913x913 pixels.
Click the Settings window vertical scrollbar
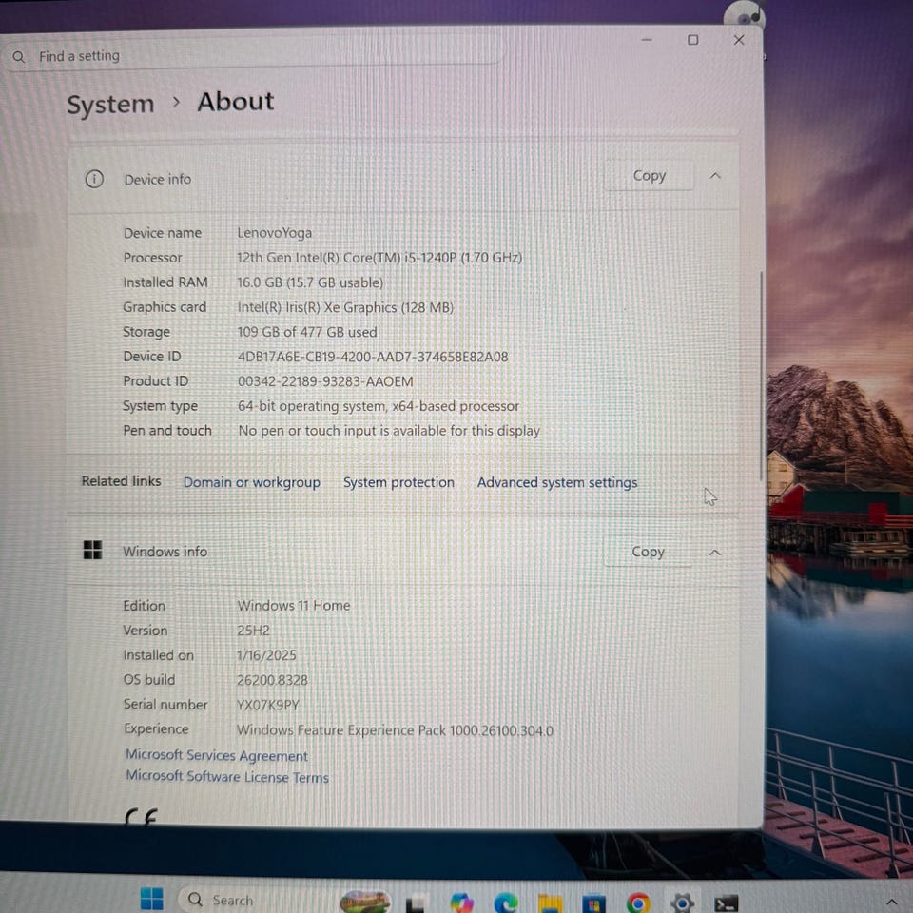tap(761, 376)
